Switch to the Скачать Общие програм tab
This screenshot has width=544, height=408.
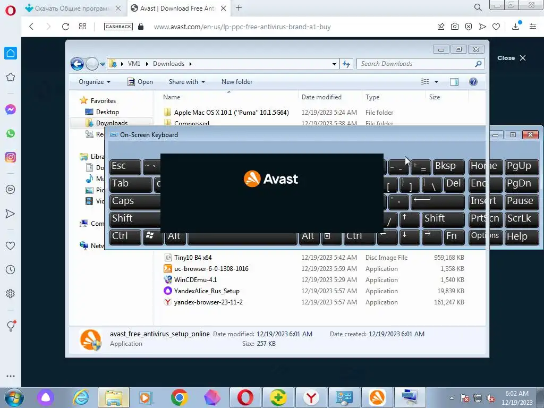tap(73, 8)
